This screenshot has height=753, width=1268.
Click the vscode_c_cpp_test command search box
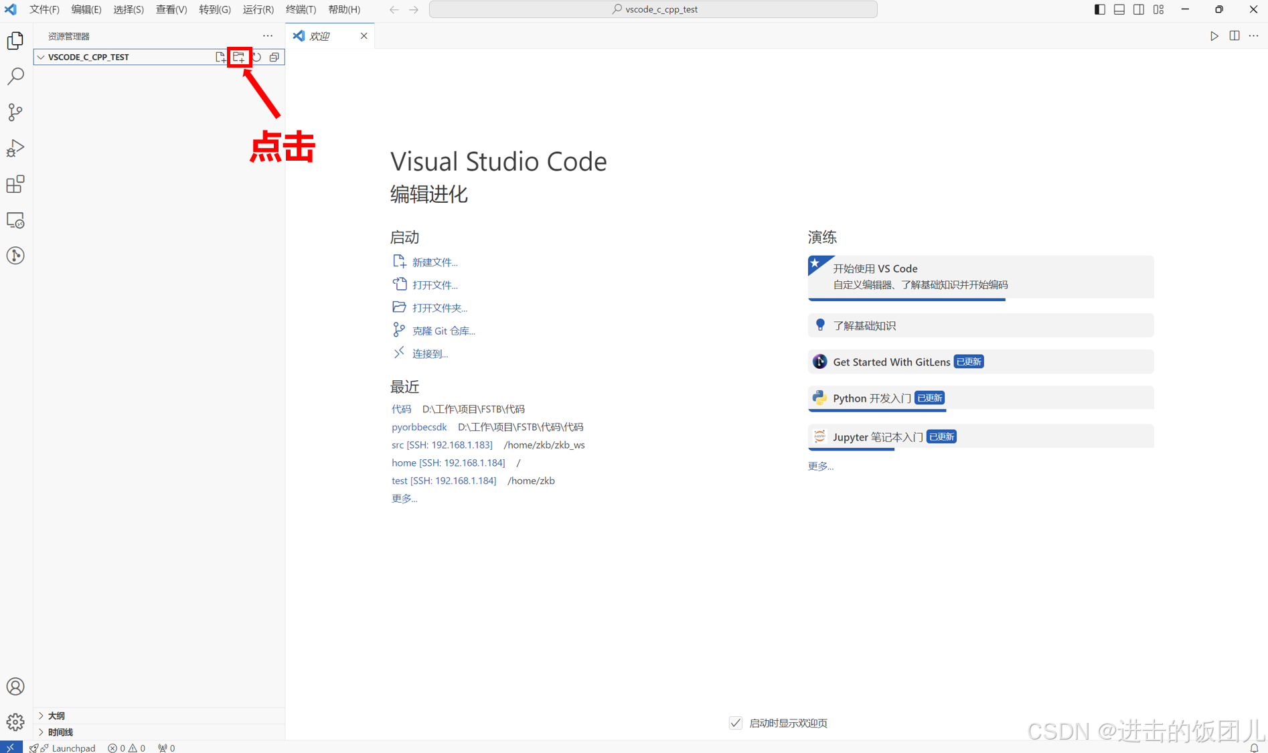coord(653,9)
